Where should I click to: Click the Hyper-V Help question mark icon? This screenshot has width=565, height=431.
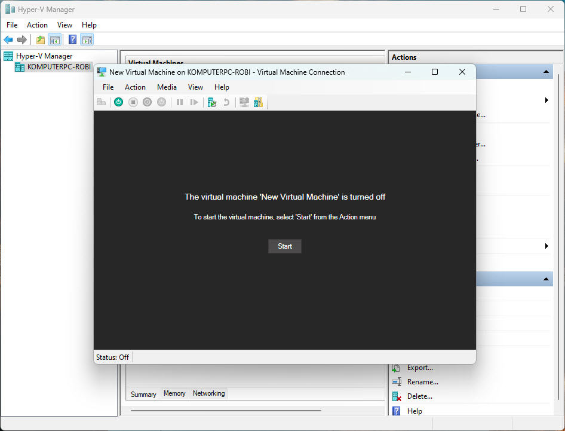[x=72, y=39]
